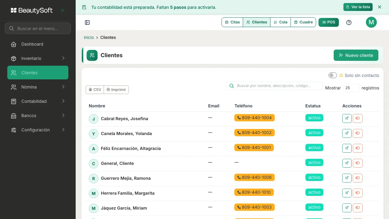Switch to the Cola tab
Viewport: 389px width, 219px height.
tap(281, 22)
